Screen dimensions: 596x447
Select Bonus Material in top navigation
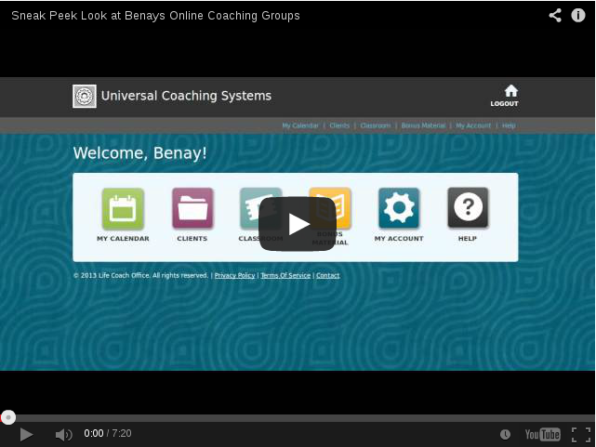tap(423, 125)
